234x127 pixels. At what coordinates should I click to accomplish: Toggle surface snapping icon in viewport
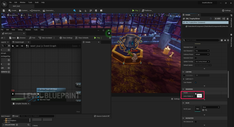tap(146, 15)
